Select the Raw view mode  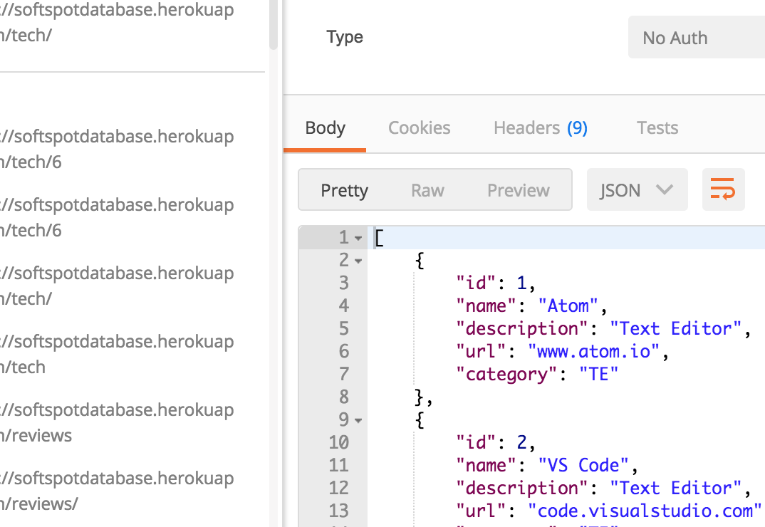[427, 190]
